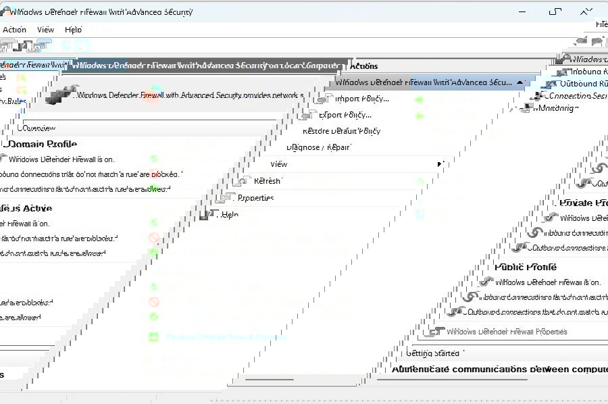Viewport: 608px width, 404px height.
Task: Click the Actions pane title
Action: 363,66
